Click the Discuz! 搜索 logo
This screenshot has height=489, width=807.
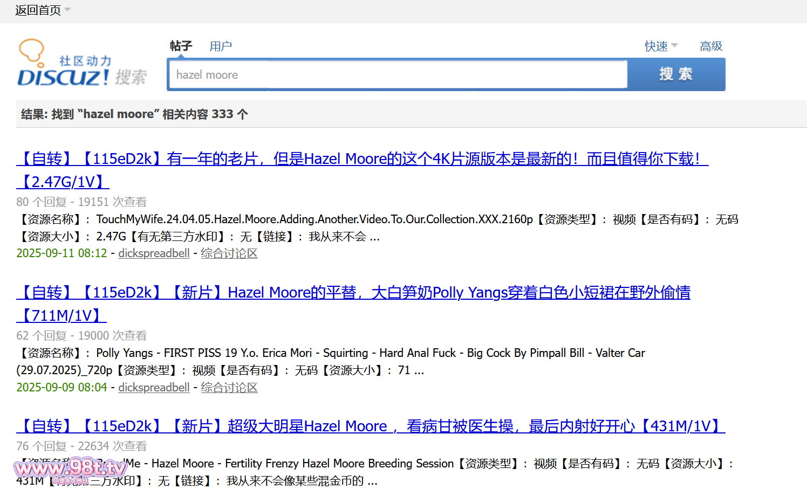[82, 63]
